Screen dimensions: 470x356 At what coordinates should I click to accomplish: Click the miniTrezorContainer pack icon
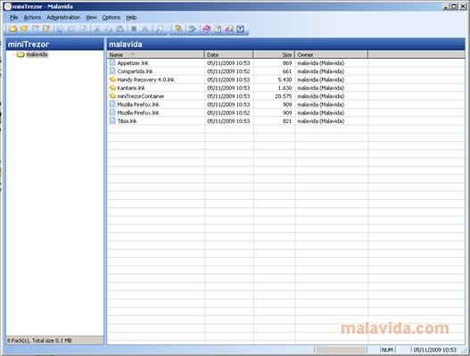(112, 96)
